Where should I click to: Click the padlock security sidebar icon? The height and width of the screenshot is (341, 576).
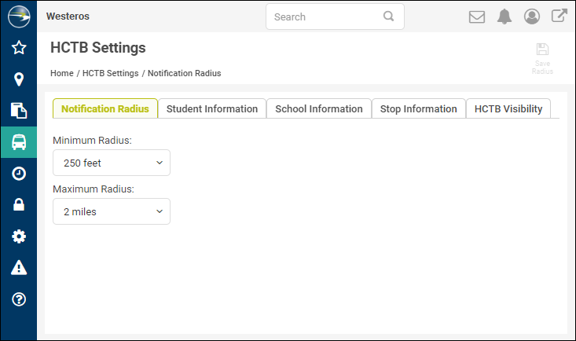coord(19,204)
